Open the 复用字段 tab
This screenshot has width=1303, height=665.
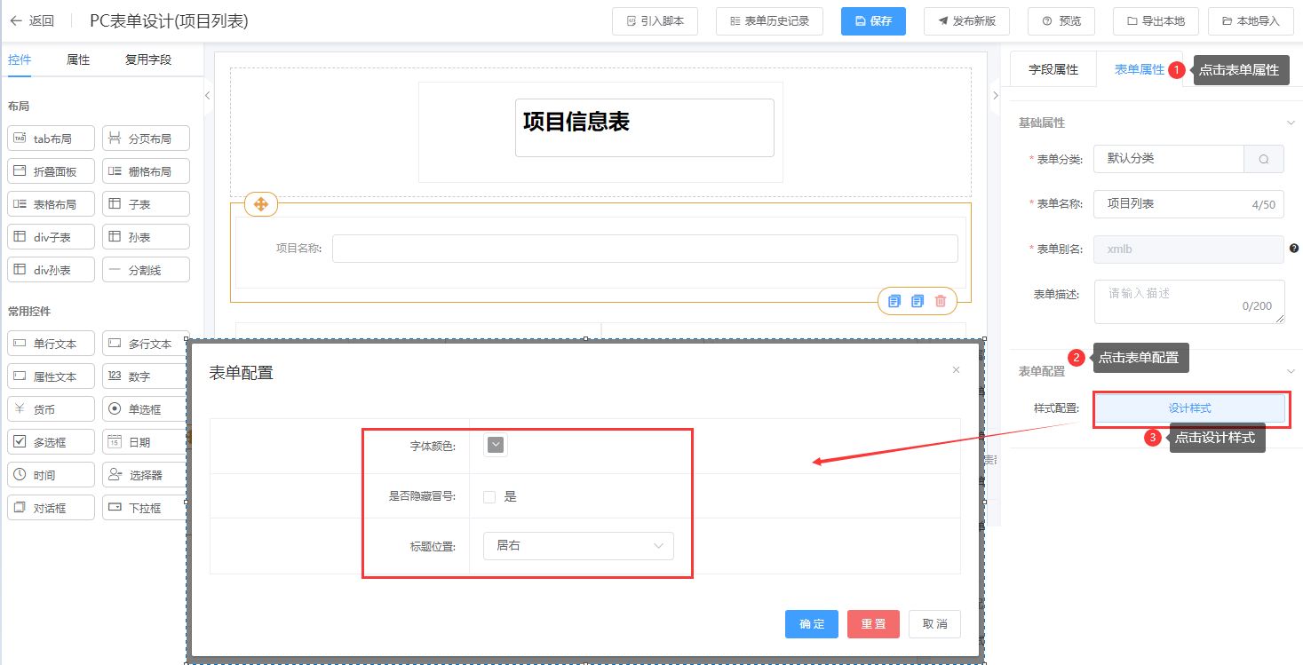(x=147, y=59)
